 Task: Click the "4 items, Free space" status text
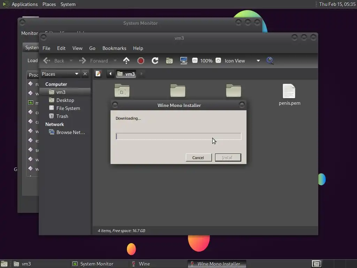click(121, 231)
